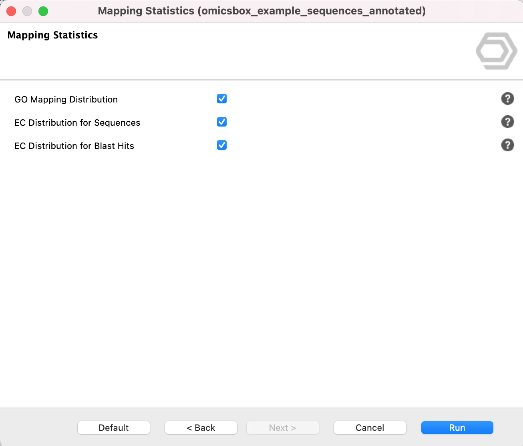Image resolution: width=523 pixels, height=446 pixels.
Task: Restore settings with the Default button
Action: (113, 428)
